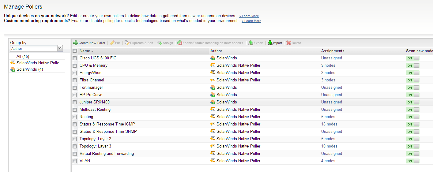Image resolution: width=433 pixels, height=172 pixels.
Task: Click author icon in EnergyWise row
Action: (x=213, y=73)
